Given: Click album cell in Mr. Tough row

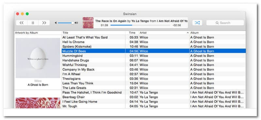Looking at the screenshot, I should pyautogui.click(x=217, y=106).
